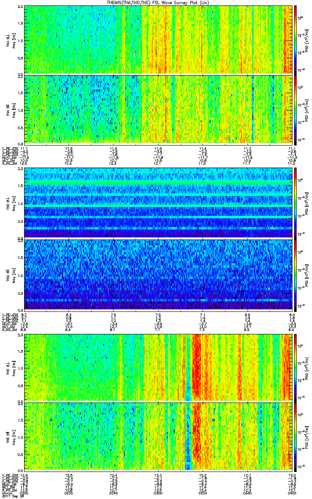This screenshot has width=312, height=499.
Task: Click R_RE_SM row label under THD panels
Action: [9, 330]
